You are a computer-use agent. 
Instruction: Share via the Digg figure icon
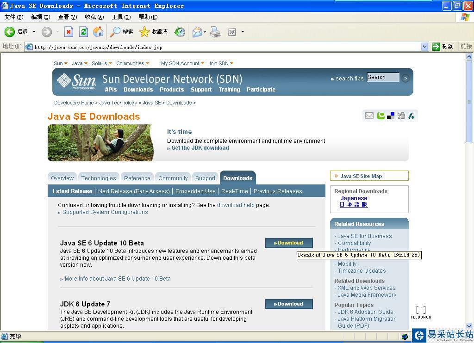pyautogui.click(x=401, y=116)
